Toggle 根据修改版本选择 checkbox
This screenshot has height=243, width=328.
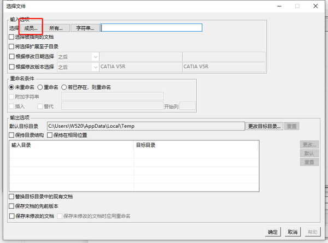(x=11, y=67)
